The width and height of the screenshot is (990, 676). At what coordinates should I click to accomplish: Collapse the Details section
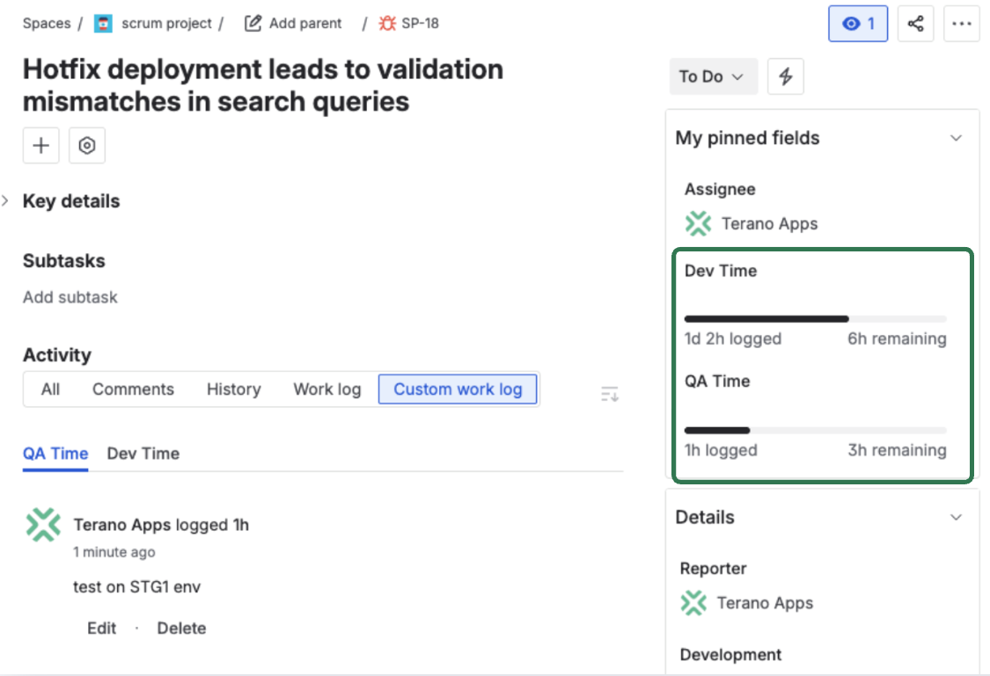click(x=957, y=518)
